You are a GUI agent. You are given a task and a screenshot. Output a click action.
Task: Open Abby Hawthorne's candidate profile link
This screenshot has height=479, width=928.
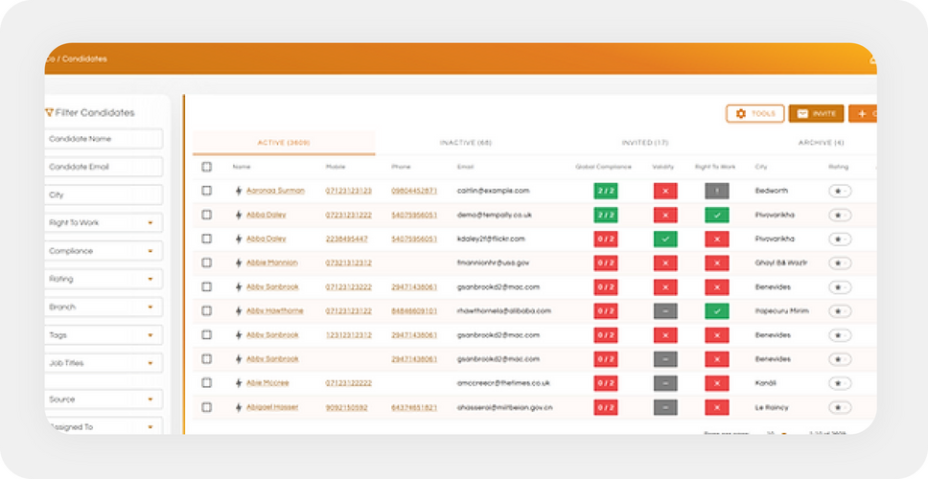(x=274, y=311)
